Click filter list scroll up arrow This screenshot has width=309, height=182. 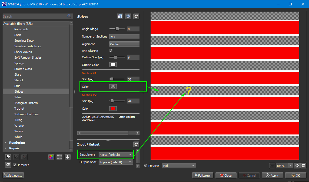[71, 23]
